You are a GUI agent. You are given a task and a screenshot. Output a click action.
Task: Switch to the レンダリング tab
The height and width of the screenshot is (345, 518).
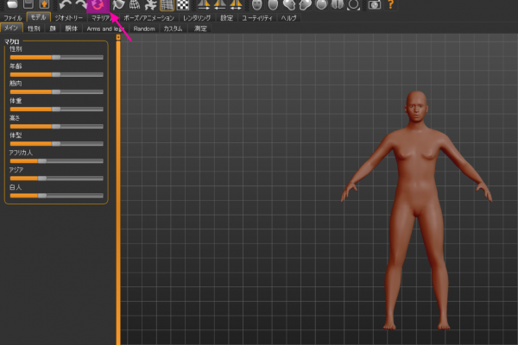pos(197,18)
